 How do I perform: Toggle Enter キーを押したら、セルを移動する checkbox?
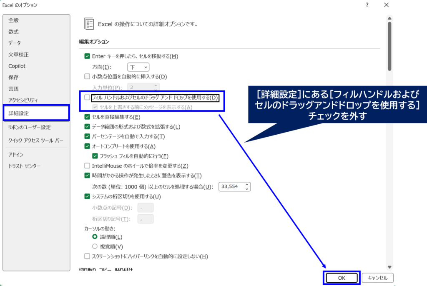[x=87, y=56]
